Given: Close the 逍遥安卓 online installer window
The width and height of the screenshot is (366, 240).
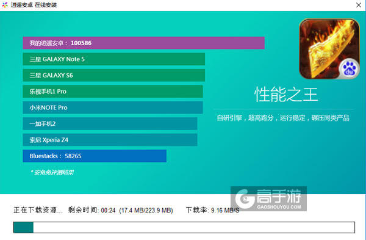Looking at the screenshot, I should 359,5.
